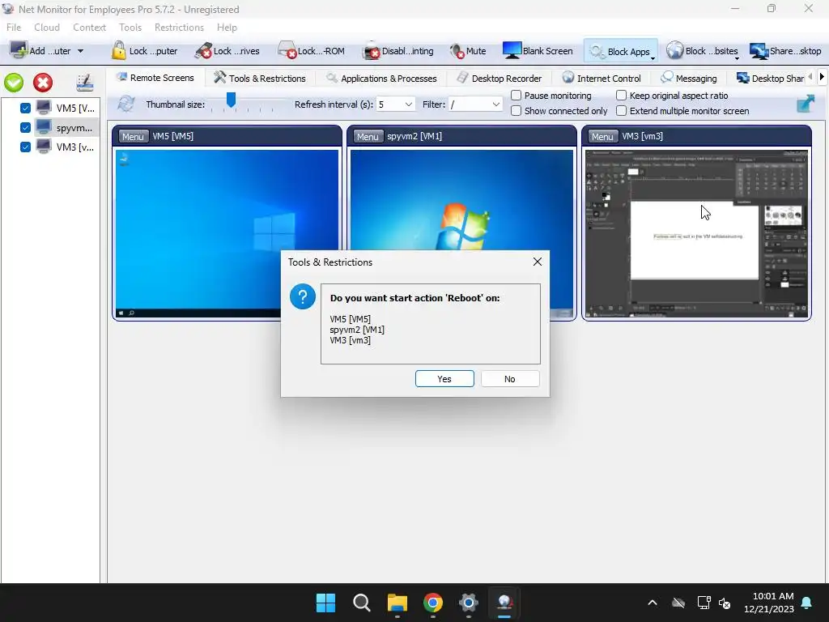Open File Explorer from taskbar
Screen dimensions: 829x622
[x=397, y=603]
